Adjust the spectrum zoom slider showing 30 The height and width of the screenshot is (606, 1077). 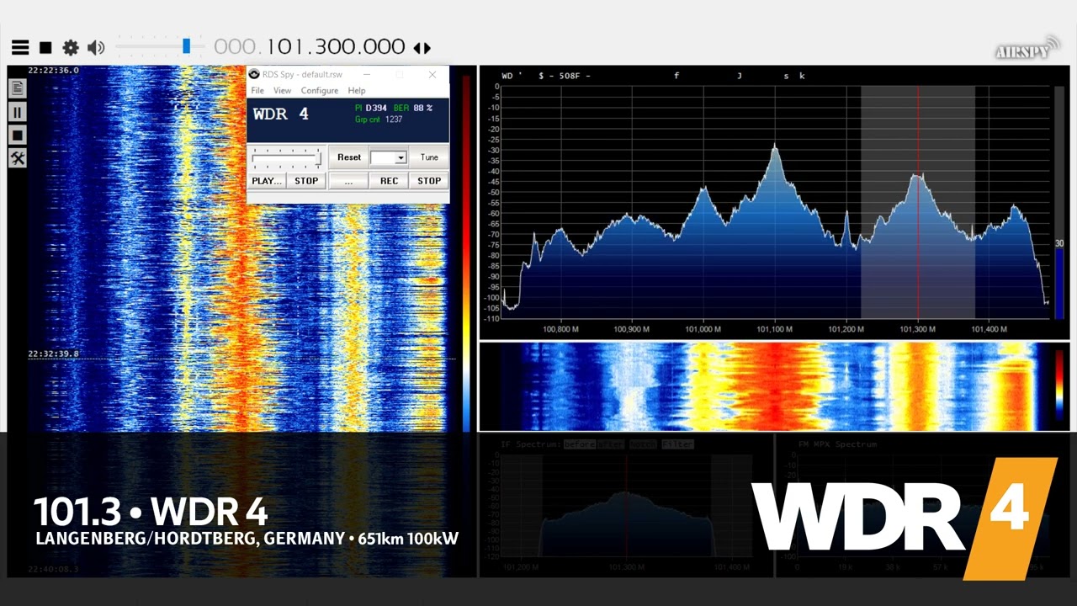pyautogui.click(x=1059, y=202)
